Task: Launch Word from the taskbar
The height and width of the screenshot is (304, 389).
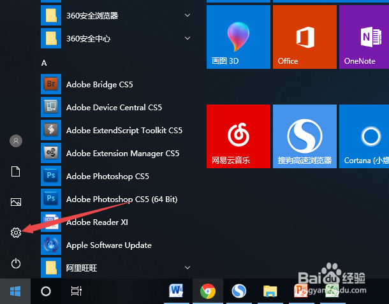Action: tap(177, 291)
